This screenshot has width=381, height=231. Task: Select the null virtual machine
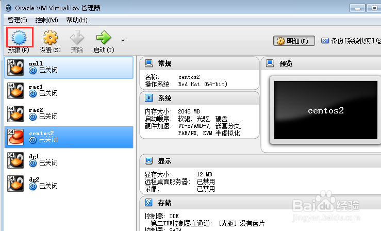tap(69, 68)
